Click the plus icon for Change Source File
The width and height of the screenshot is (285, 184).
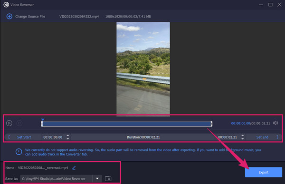[9, 17]
